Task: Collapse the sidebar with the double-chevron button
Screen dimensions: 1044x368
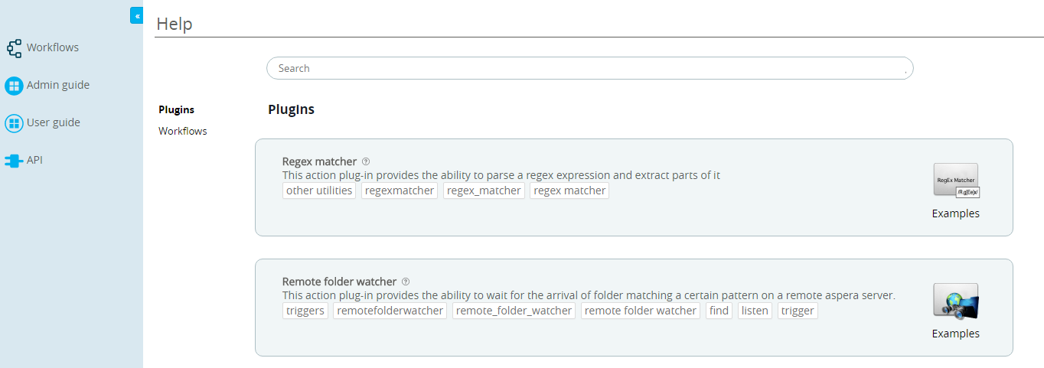Action: click(x=136, y=15)
